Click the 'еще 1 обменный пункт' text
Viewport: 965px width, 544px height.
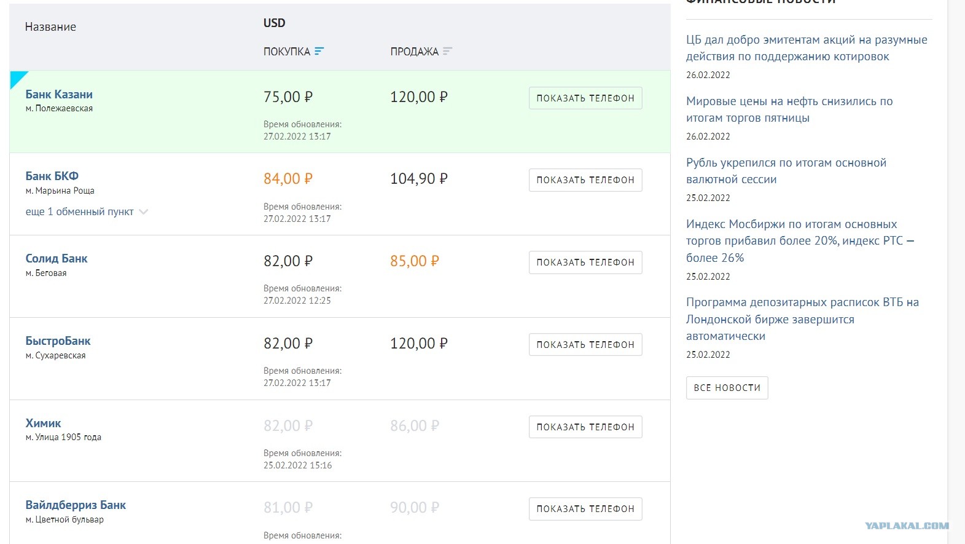point(79,212)
